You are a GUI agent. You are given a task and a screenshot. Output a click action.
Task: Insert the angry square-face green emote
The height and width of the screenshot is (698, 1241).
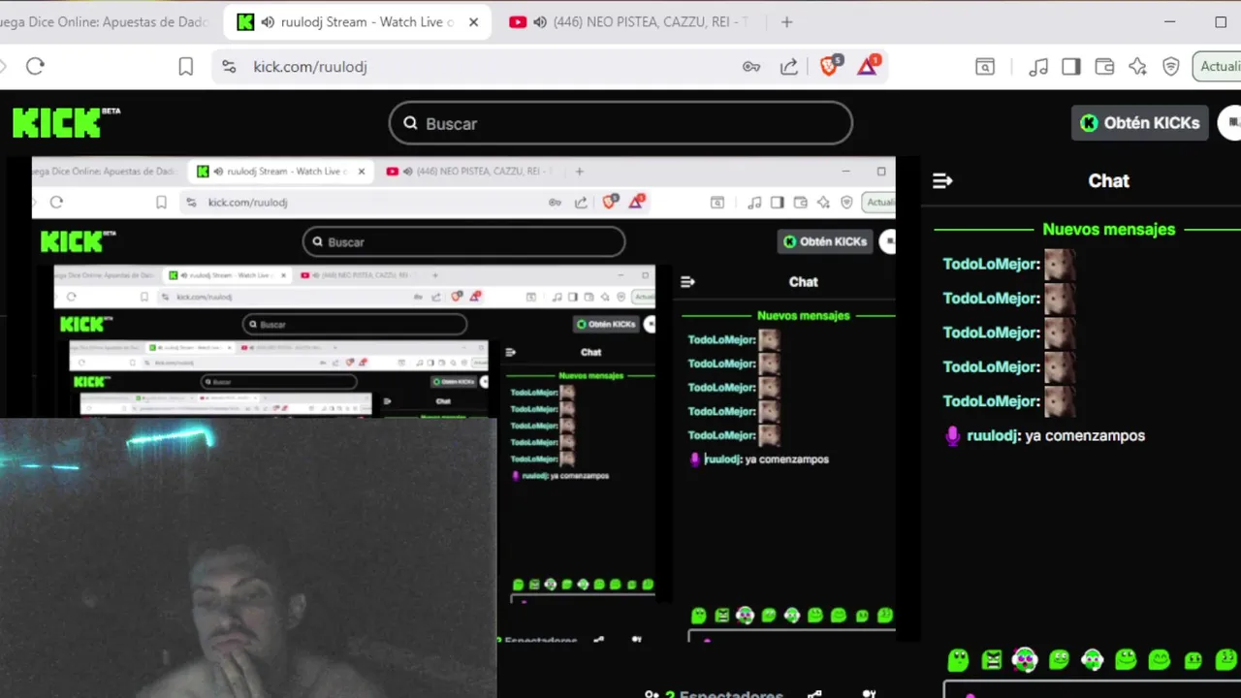(x=991, y=660)
